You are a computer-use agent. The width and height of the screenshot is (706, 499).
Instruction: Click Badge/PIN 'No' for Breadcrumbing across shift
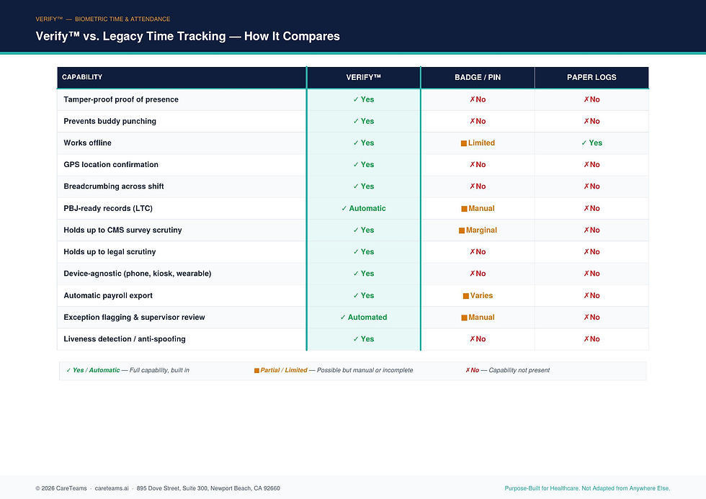(478, 186)
